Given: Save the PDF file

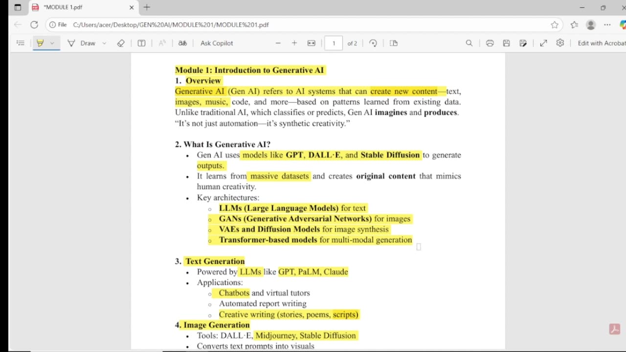Looking at the screenshot, I should click(506, 43).
